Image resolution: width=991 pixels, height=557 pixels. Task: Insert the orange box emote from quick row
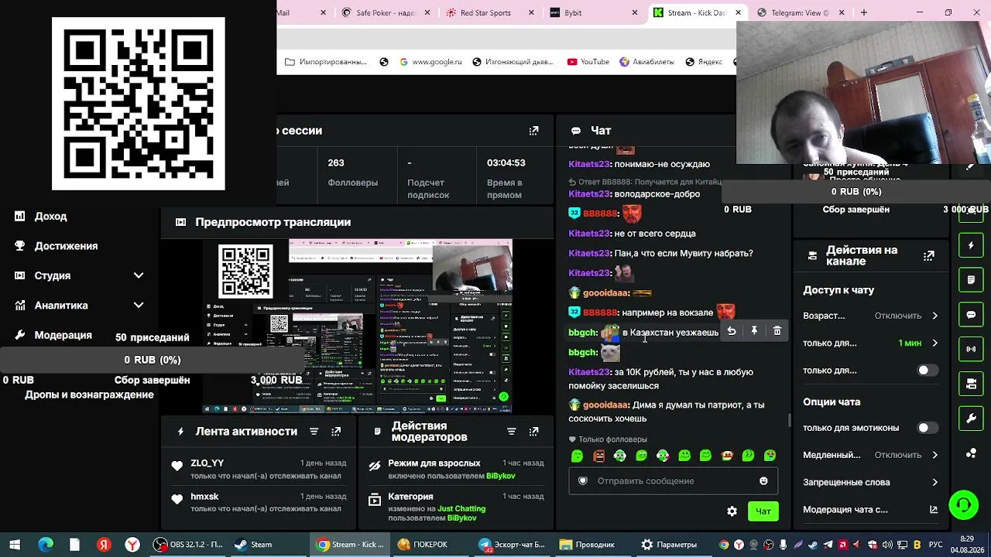[598, 456]
